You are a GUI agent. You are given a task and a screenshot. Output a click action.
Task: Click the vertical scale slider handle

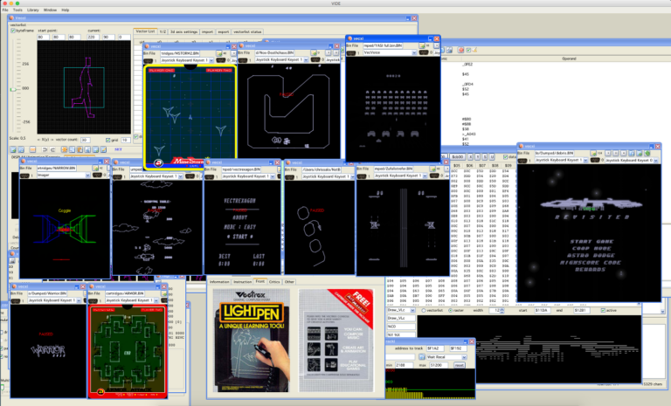[14, 89]
